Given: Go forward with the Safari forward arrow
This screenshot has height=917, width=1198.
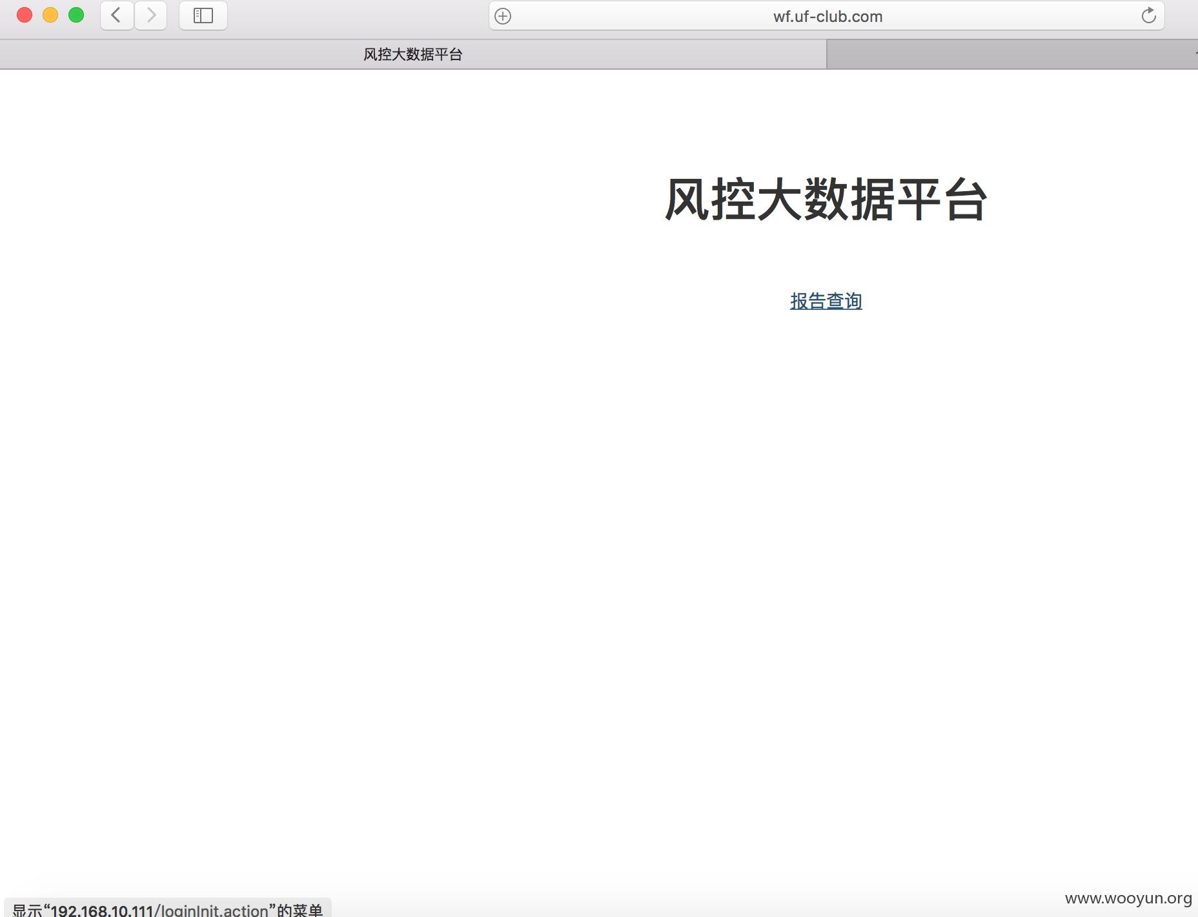Looking at the screenshot, I should tap(151, 15).
